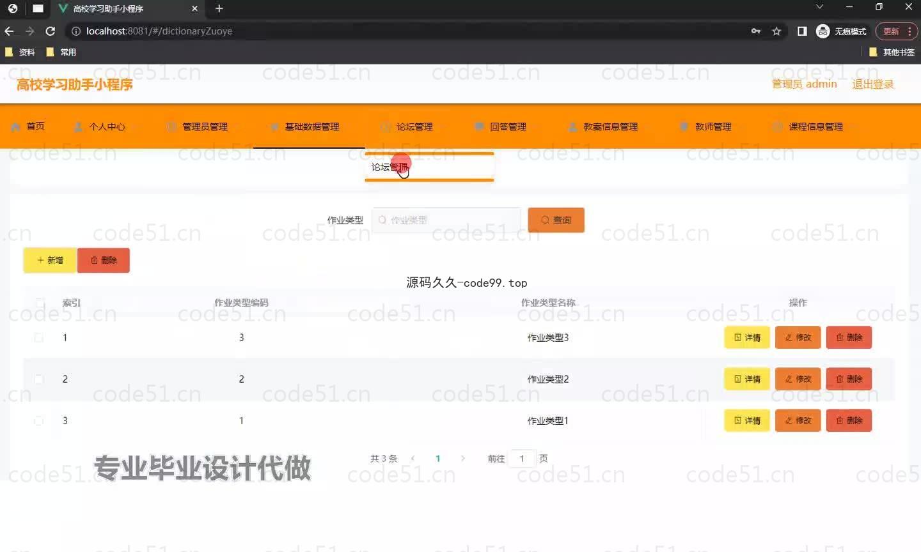The image size is (921, 552).
Task: Click the site info icon in address bar
Action: [x=75, y=31]
